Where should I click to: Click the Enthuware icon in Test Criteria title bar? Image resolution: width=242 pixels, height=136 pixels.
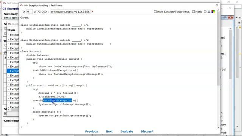coord(4,3)
